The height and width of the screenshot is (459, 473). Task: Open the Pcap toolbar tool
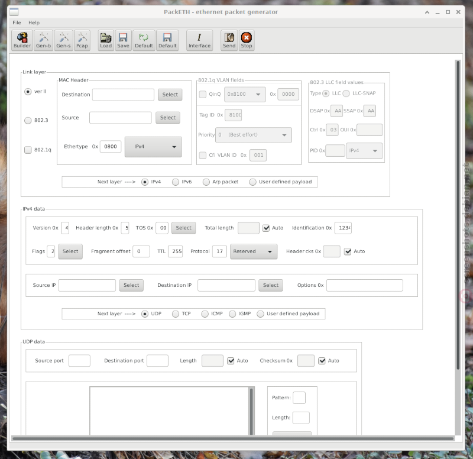pos(82,40)
